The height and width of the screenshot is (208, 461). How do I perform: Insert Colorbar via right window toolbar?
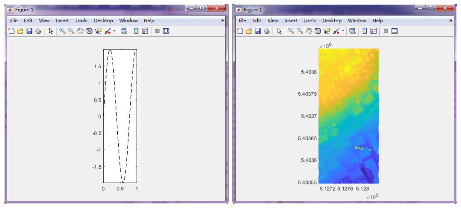coord(365,31)
